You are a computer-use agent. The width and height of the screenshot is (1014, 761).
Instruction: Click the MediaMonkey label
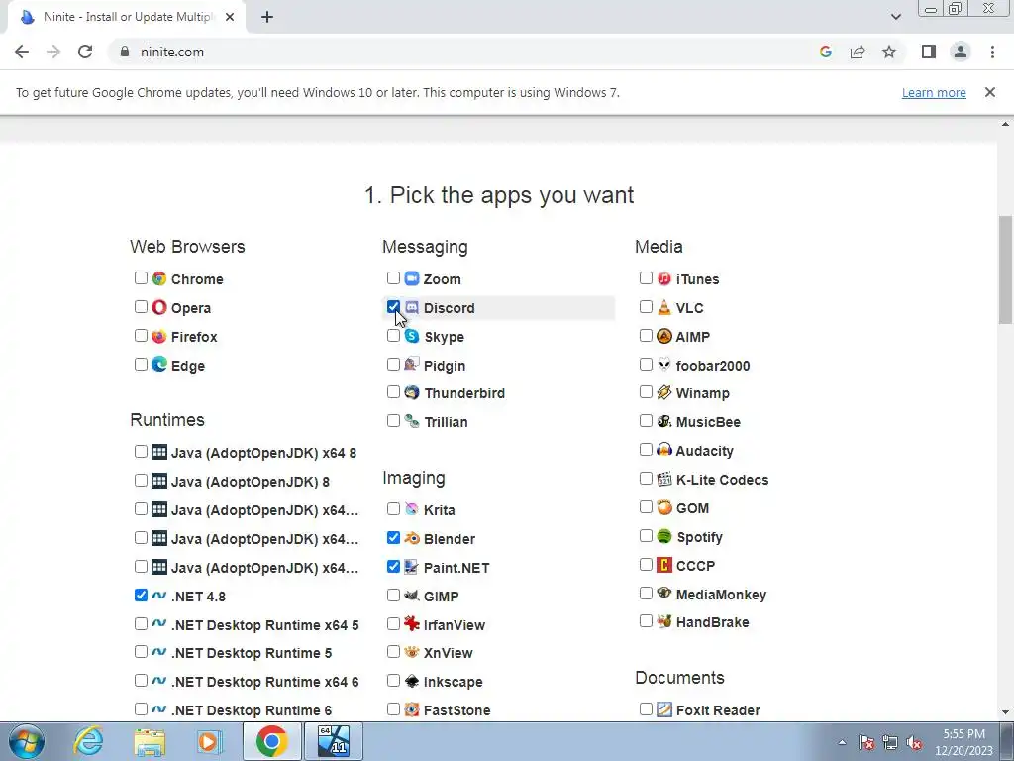[721, 595]
